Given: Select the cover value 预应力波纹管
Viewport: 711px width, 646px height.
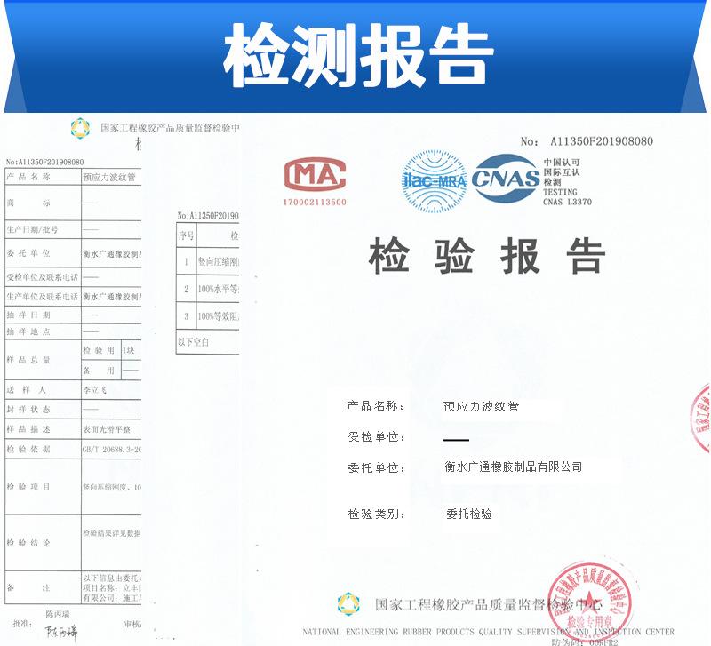Looking at the screenshot, I should coord(481,406).
